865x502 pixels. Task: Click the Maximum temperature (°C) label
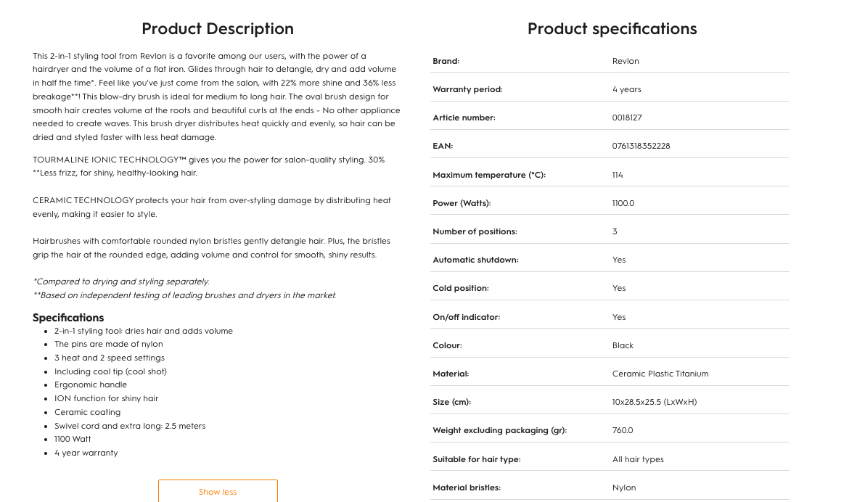[488, 175]
